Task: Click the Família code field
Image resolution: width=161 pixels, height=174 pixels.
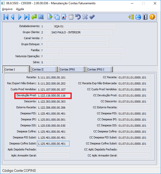Action: [x=51, y=50]
